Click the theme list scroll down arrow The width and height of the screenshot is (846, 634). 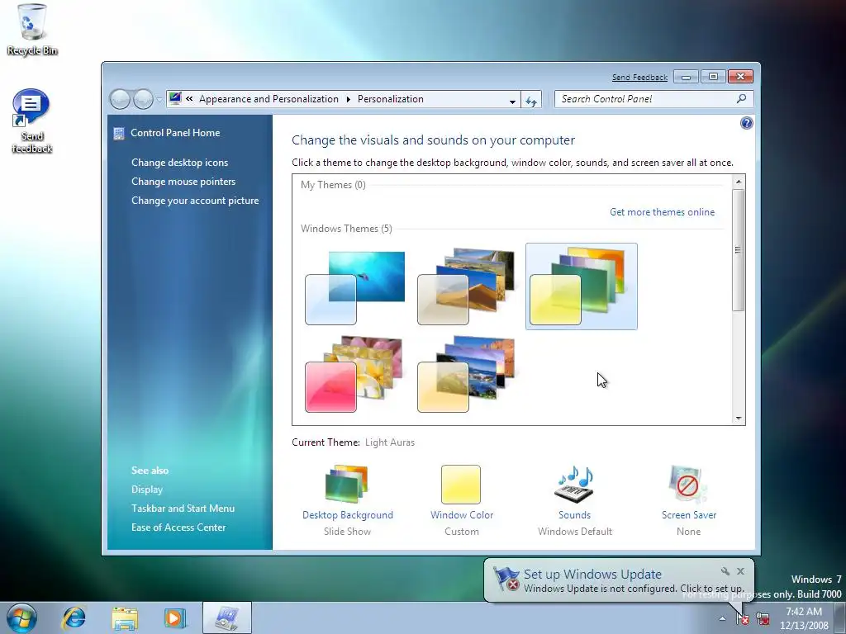tap(739, 419)
